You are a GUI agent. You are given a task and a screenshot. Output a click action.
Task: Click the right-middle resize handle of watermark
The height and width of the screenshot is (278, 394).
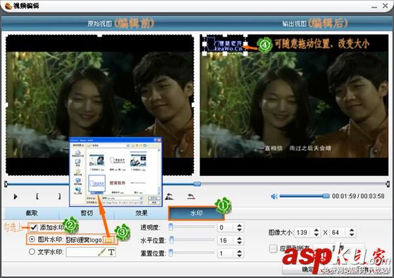(x=246, y=45)
